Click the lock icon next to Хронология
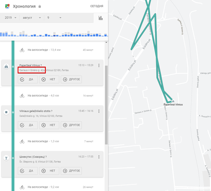The height and width of the screenshot is (191, 211). 40,6
